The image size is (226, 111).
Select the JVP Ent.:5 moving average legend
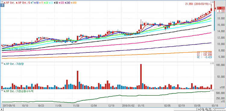[x=23, y=2]
